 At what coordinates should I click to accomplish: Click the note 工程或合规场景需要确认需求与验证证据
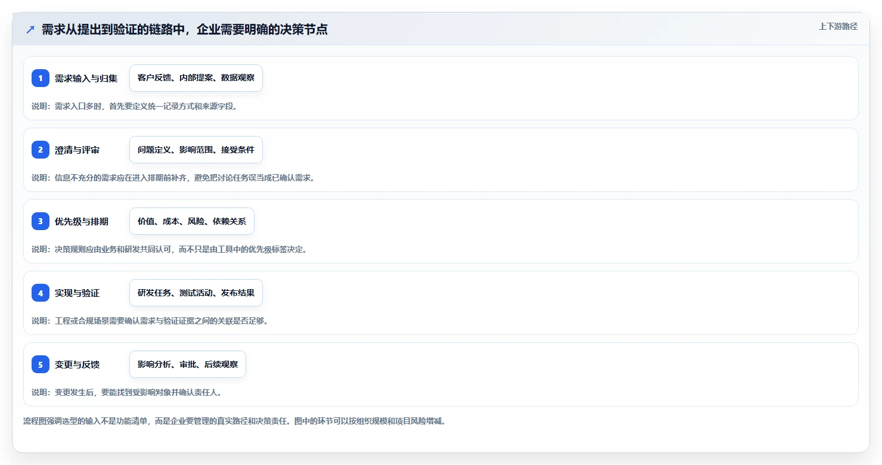tap(128, 321)
